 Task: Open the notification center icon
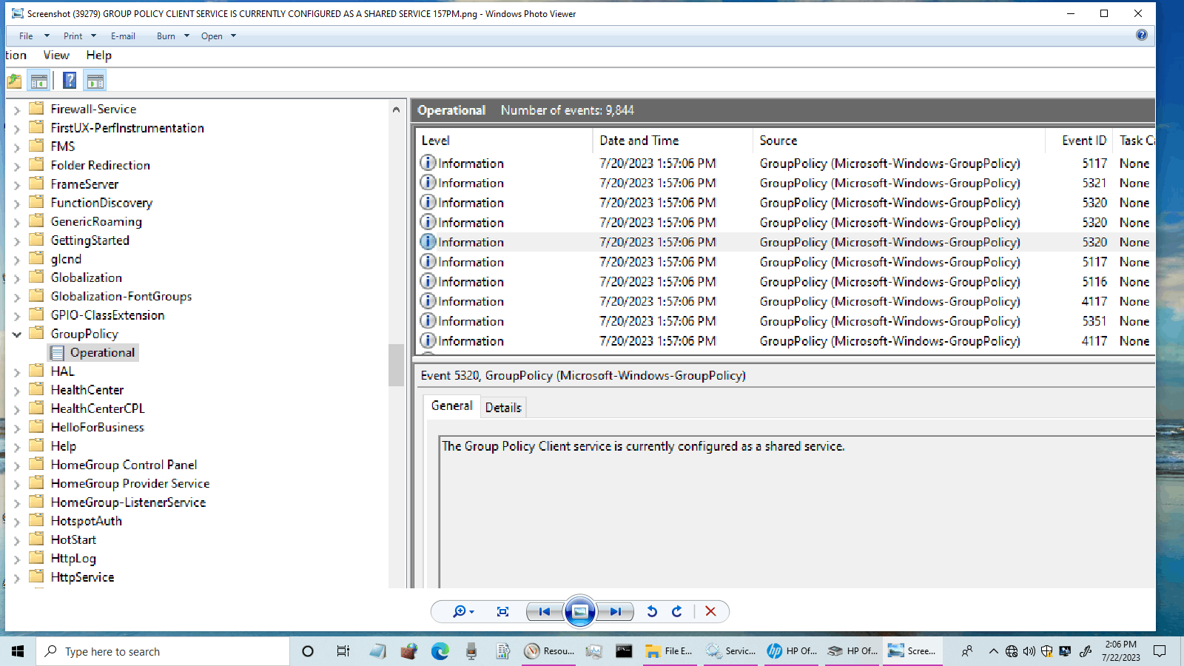tap(1160, 651)
